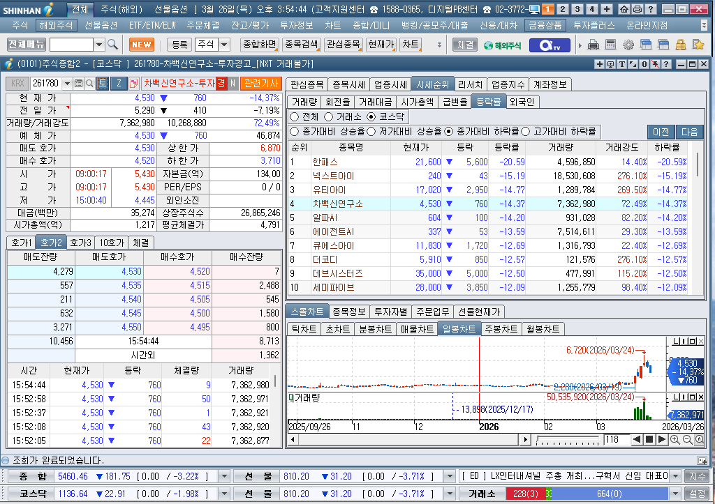
Task: Click the magnifier next to menu search box
Action: [112, 45]
